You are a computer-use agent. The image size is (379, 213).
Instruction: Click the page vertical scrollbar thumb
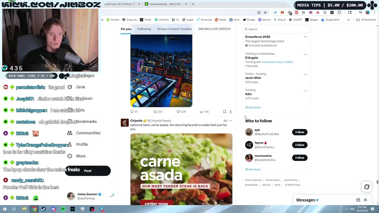[x=377, y=182]
